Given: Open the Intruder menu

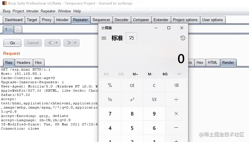Looking at the screenshot, I should [x=32, y=11].
